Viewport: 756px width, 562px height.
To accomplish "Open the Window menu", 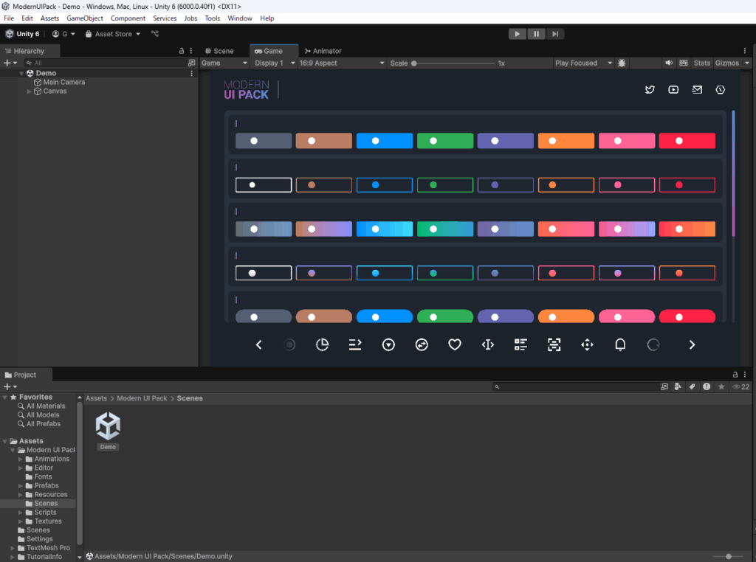I will pyautogui.click(x=240, y=18).
